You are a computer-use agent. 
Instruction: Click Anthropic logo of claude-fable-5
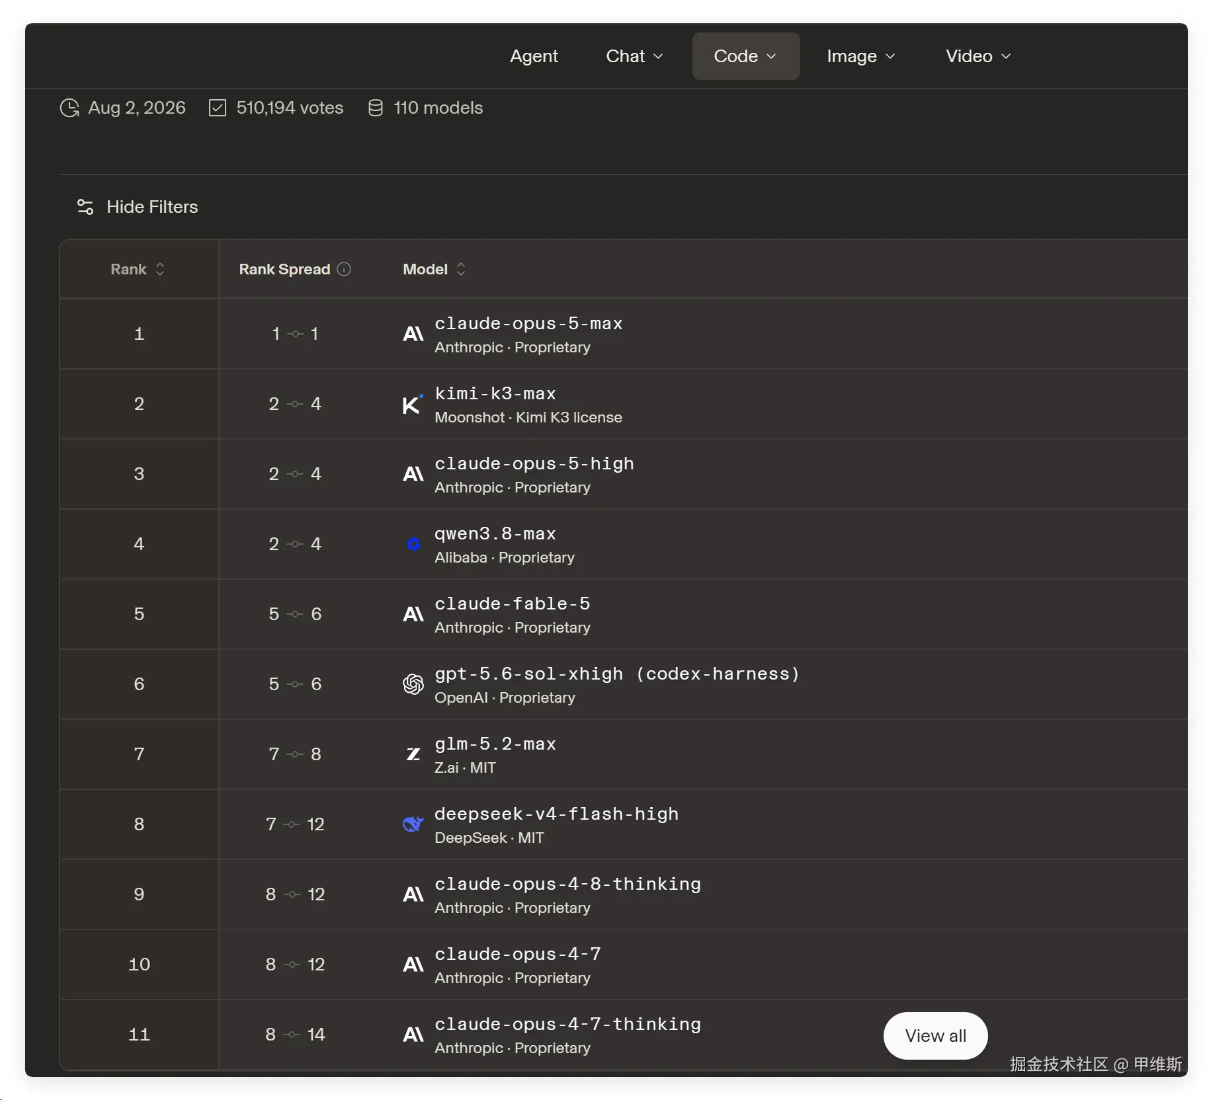click(413, 614)
